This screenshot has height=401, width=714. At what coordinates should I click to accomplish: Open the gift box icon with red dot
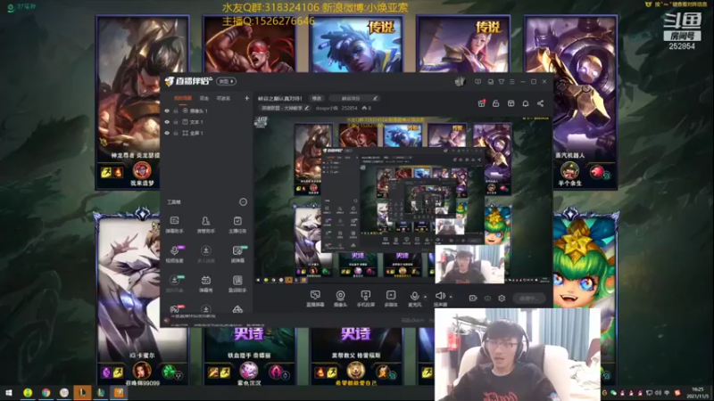(481, 103)
